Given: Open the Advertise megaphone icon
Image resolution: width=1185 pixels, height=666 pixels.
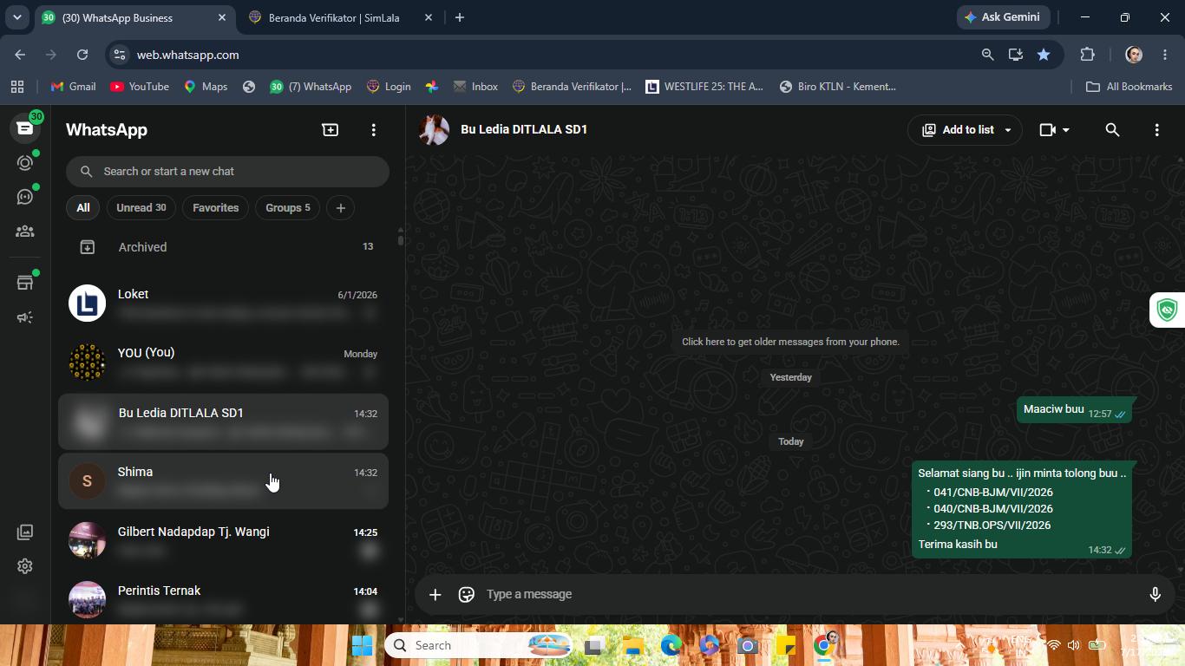Looking at the screenshot, I should (25, 317).
